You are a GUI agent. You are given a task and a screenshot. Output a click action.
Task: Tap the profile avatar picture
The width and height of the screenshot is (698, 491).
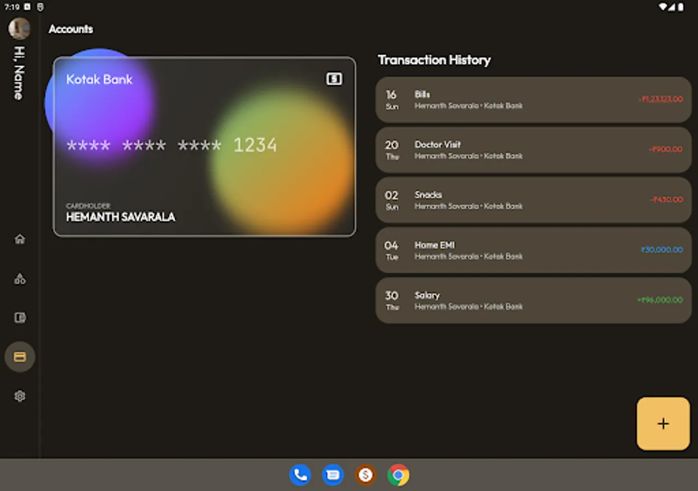[x=19, y=28]
